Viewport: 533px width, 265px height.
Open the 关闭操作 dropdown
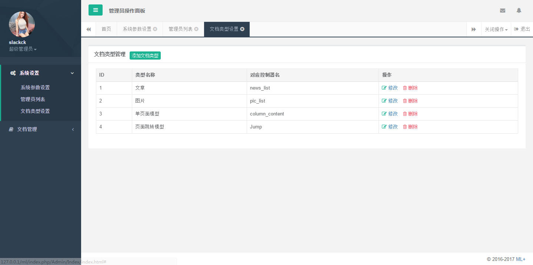pos(496,30)
